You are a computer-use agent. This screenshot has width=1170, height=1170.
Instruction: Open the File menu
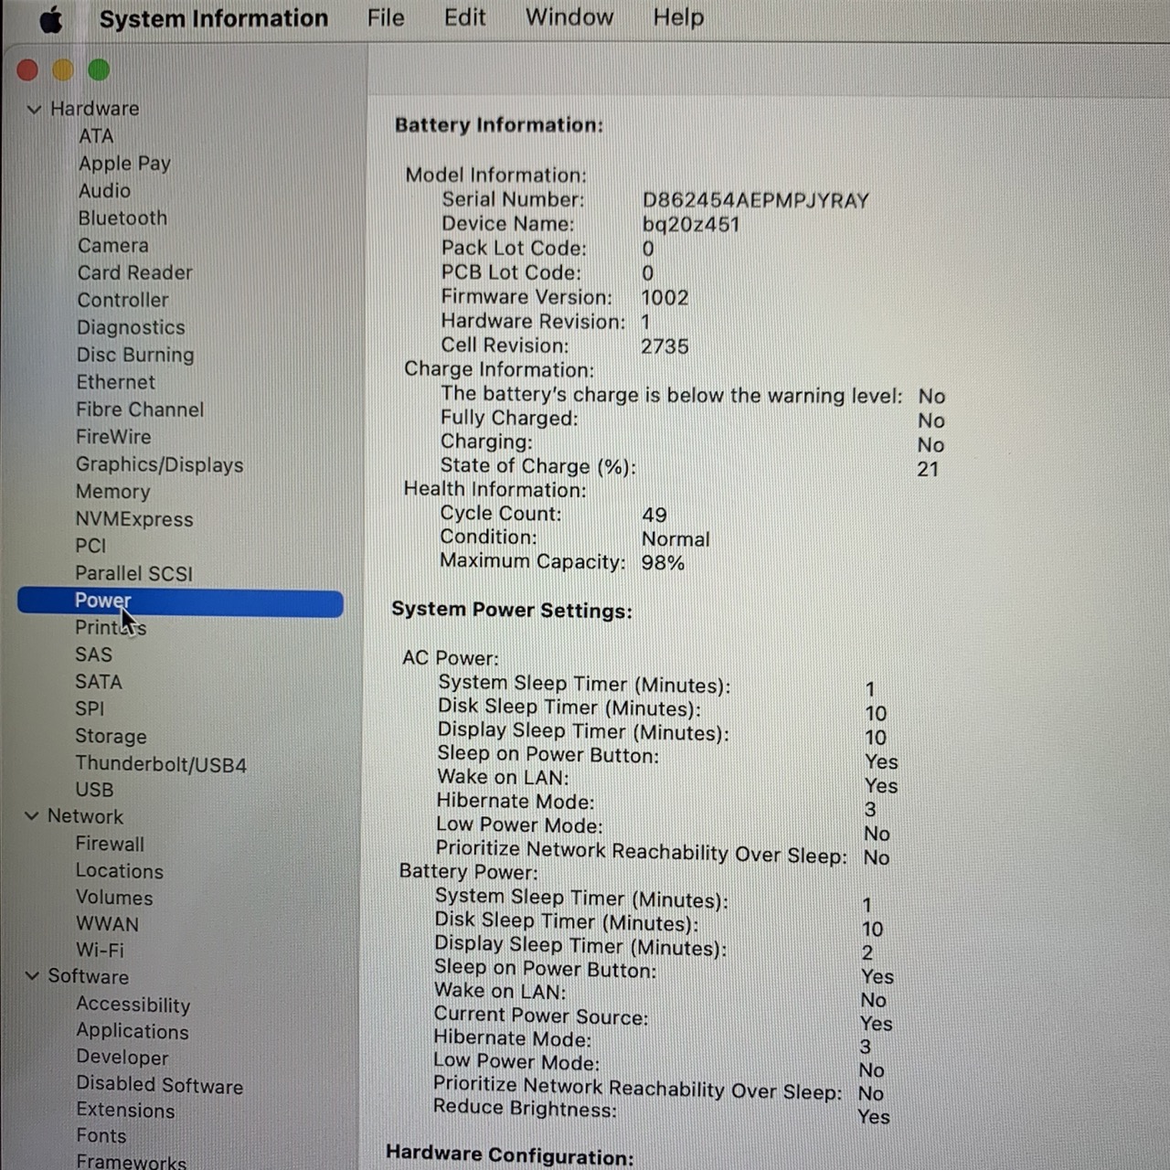(385, 18)
